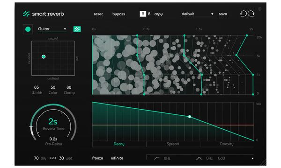This screenshot has height=168, width=281.
Task: Toggle the bypass switch
Action: click(118, 14)
